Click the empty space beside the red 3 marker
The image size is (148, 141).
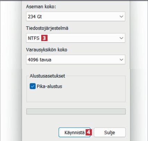click(x=83, y=38)
